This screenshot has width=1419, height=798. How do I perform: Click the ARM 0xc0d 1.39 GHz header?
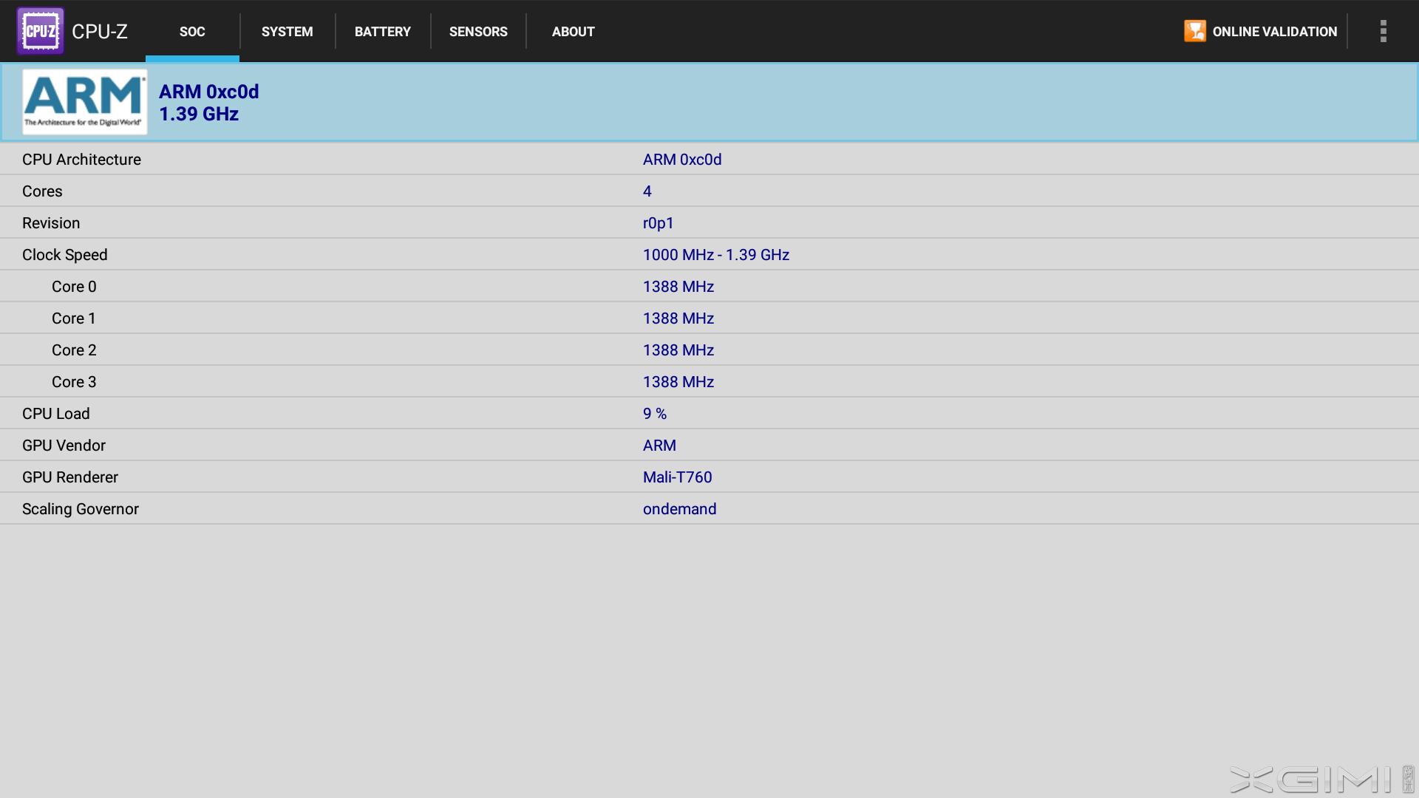pyautogui.click(x=209, y=102)
